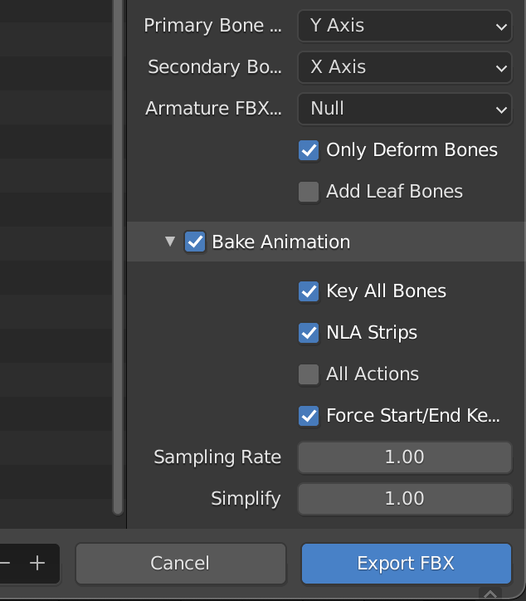Enable All Actions checkbox
This screenshot has height=601, width=526.
coord(309,374)
